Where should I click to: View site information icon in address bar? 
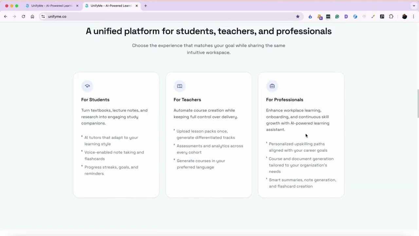[43, 16]
